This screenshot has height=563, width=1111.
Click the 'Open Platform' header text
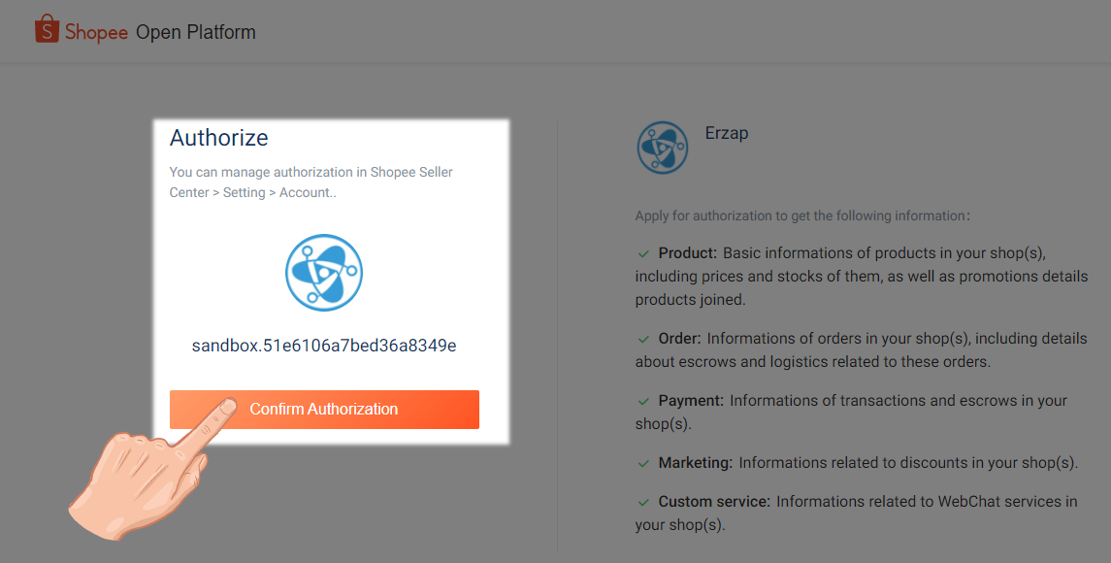click(x=196, y=32)
